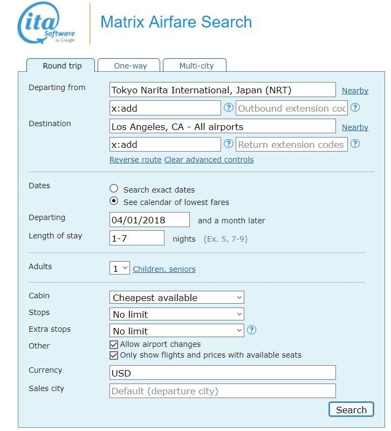The width and height of the screenshot is (391, 431).
Task: Open the Stops dropdown
Action: (177, 314)
